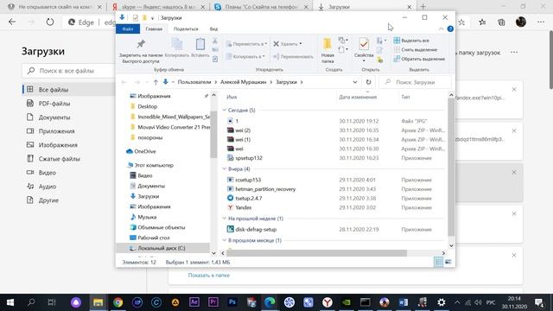Switch to large icons view in status bar
This screenshot has width=553, height=311.
(448, 262)
